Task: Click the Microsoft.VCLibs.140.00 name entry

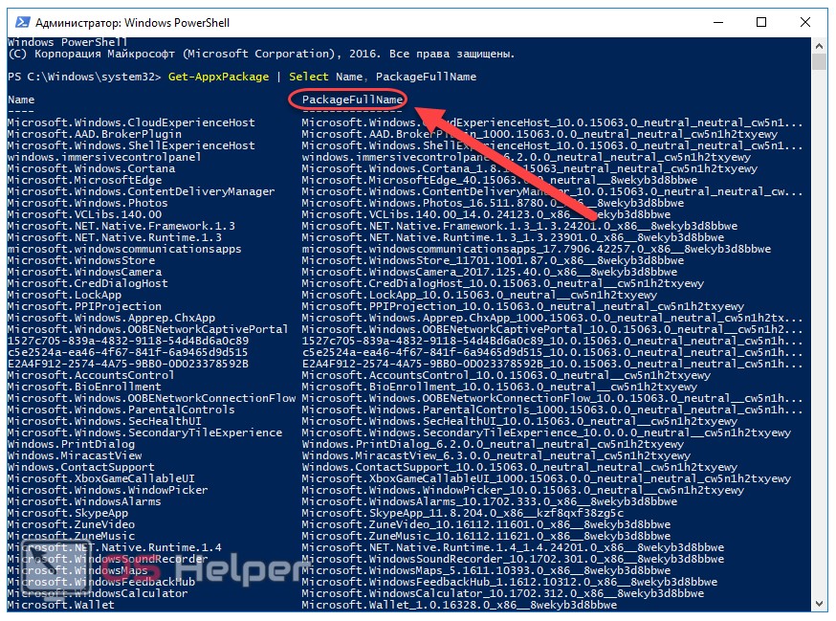Action: point(84,214)
